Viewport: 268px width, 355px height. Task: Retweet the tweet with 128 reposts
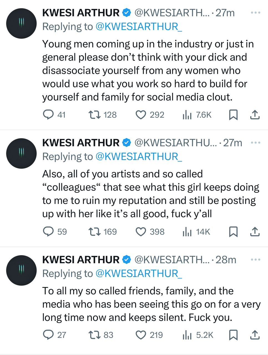[x=94, y=115]
